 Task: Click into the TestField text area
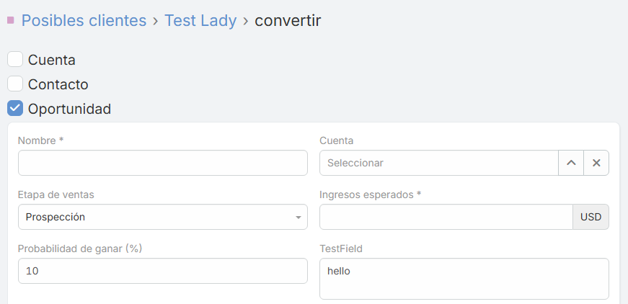click(x=464, y=278)
